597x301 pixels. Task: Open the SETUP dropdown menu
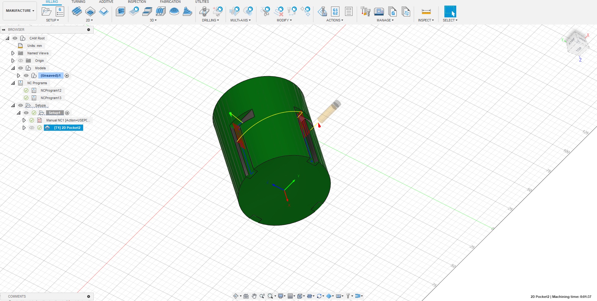point(52,20)
